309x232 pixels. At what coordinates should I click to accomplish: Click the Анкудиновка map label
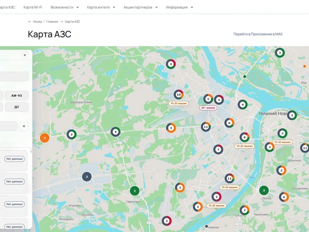point(300,189)
